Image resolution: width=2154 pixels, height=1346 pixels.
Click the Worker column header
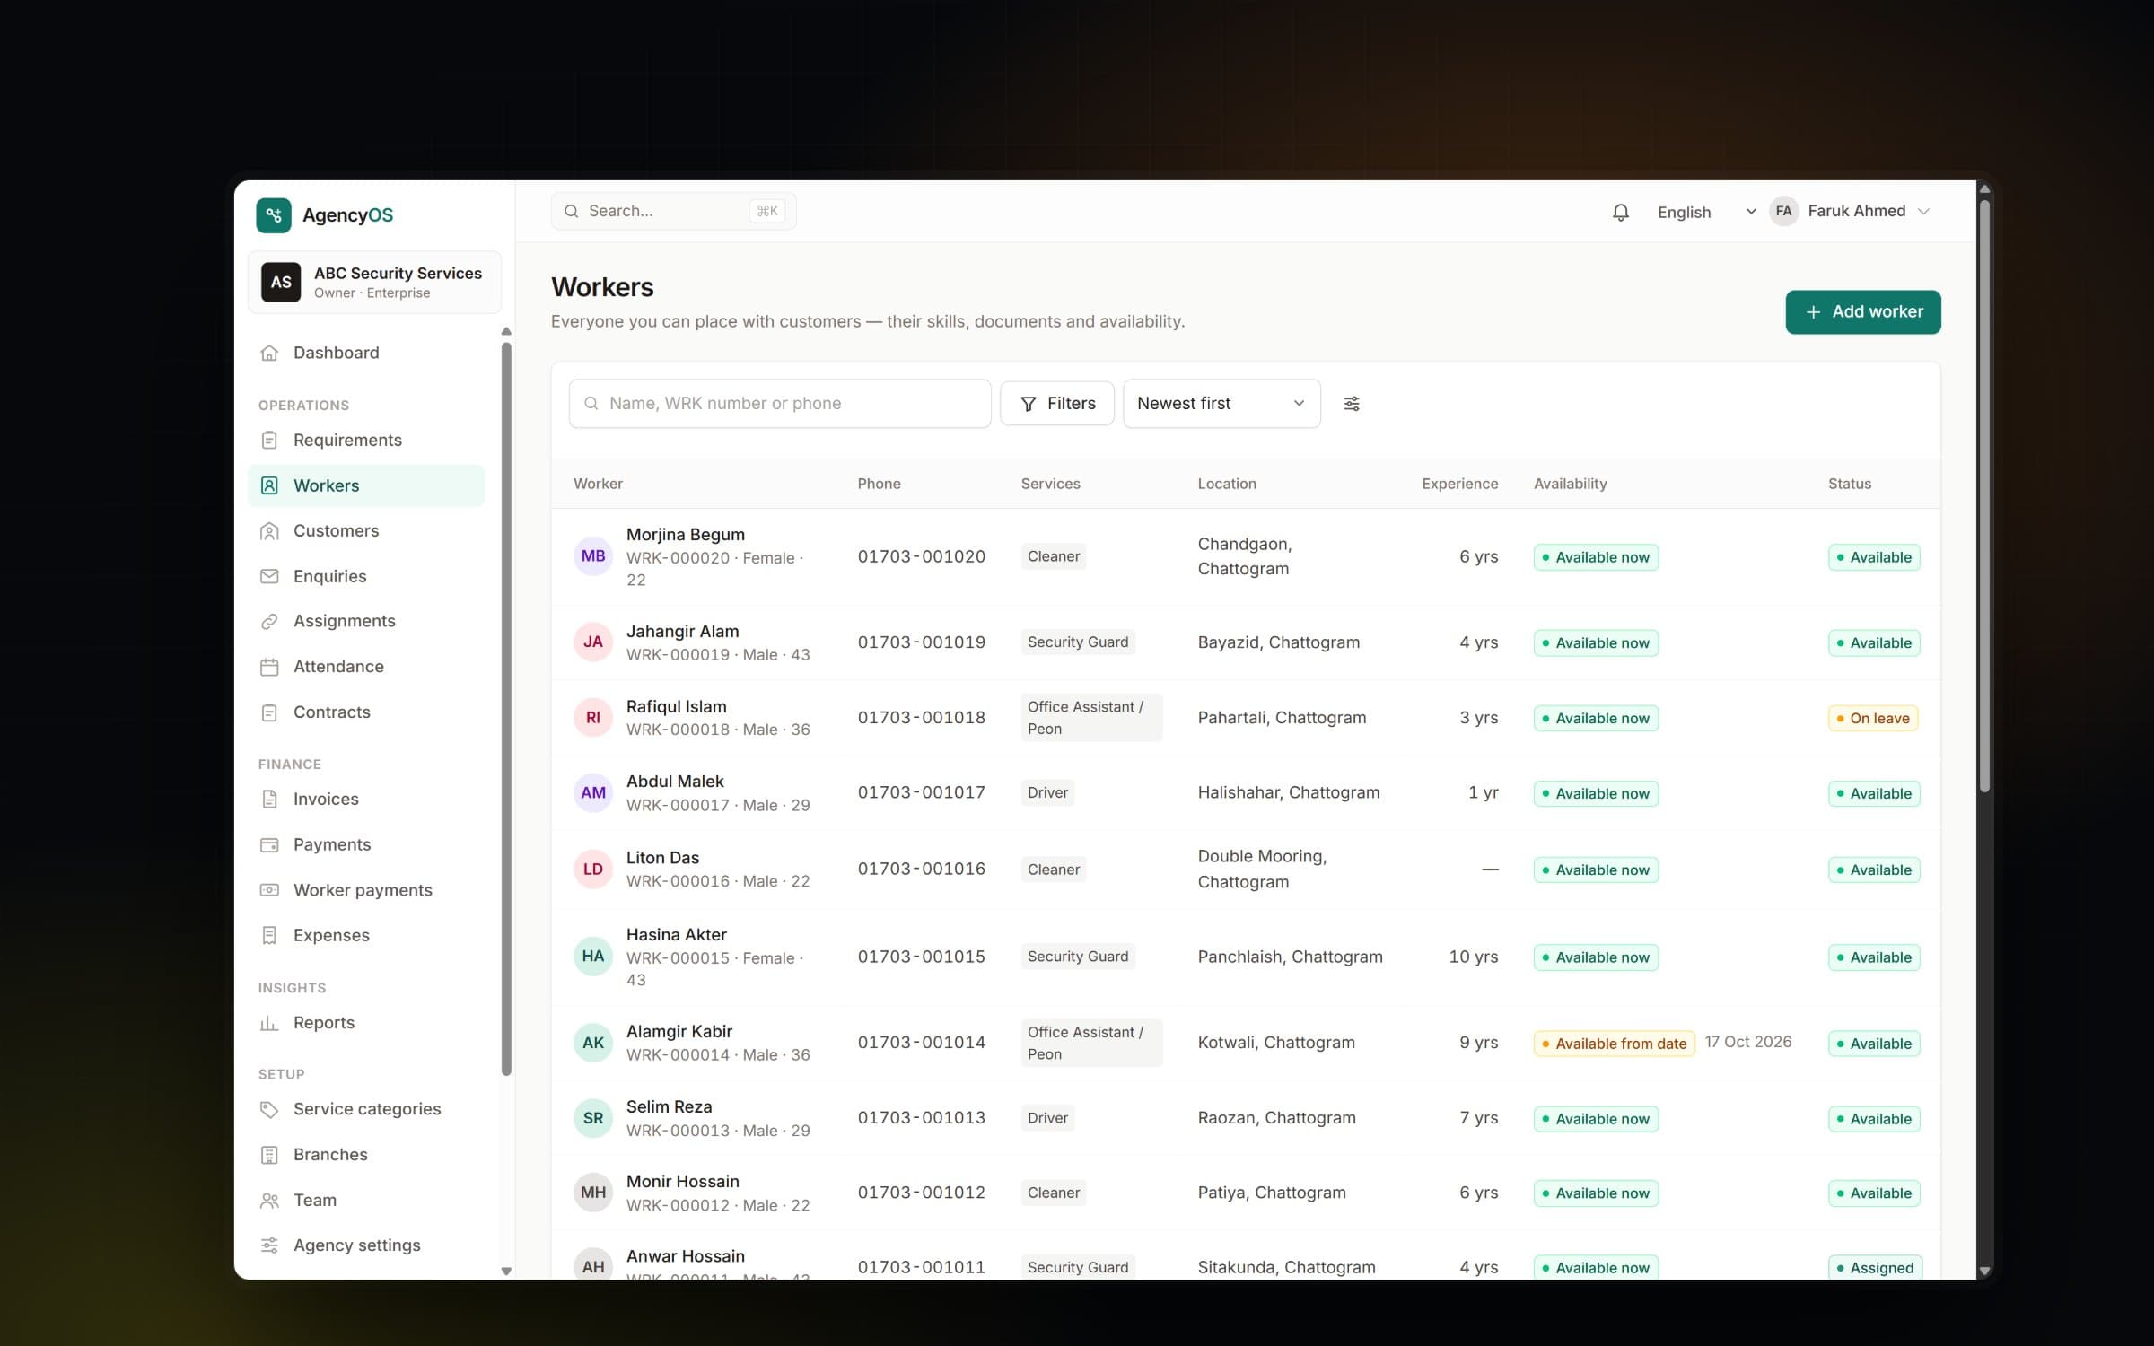coord(598,484)
